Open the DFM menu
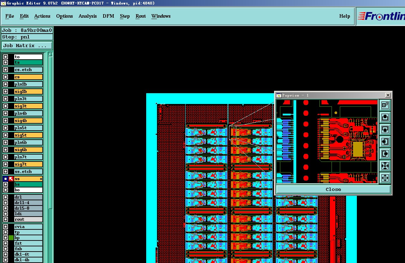 [108, 16]
